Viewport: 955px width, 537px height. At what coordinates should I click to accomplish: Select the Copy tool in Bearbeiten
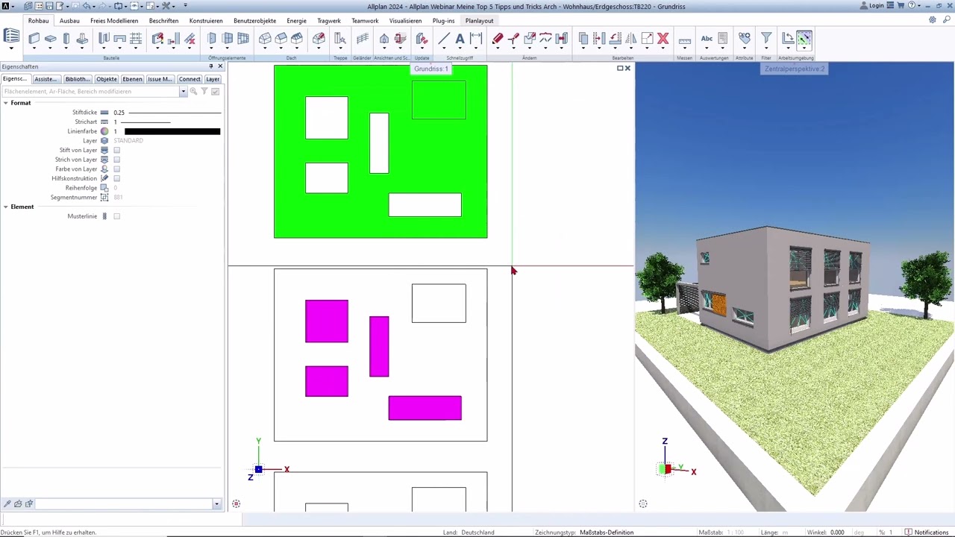tap(583, 39)
